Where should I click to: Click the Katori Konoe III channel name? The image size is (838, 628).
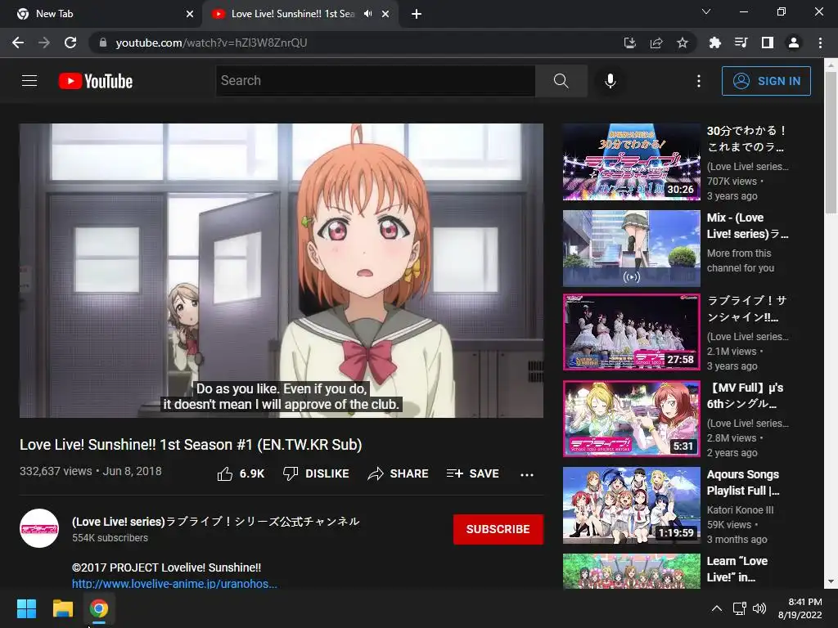[740, 510]
